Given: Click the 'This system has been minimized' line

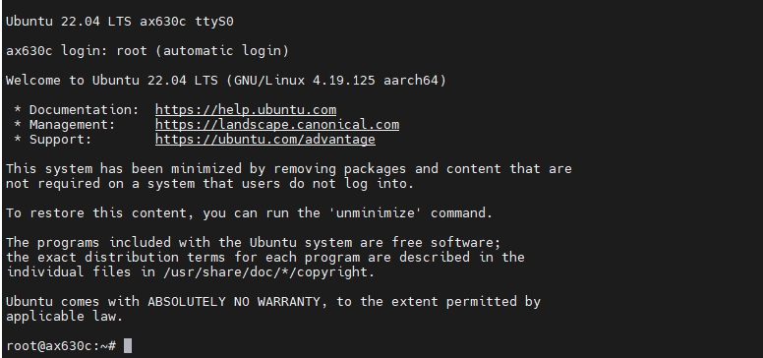Looking at the screenshot, I should (x=288, y=169).
